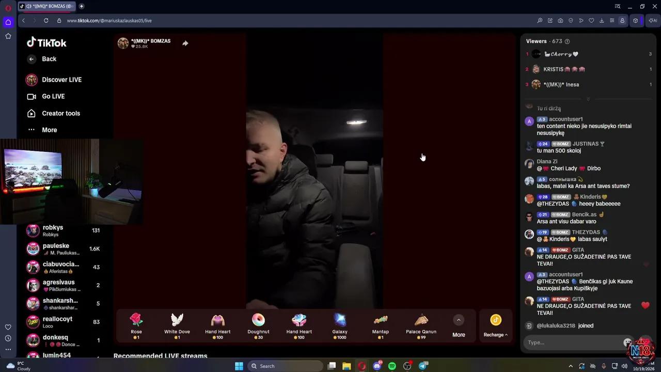
Task: Open Opera snapshot camera tool
Action: [560, 21]
